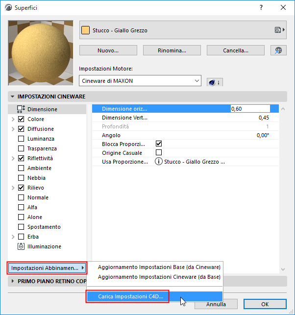
Task: Collapse the IMPOSTAZIONI CINEWARE panel
Action: [12, 97]
